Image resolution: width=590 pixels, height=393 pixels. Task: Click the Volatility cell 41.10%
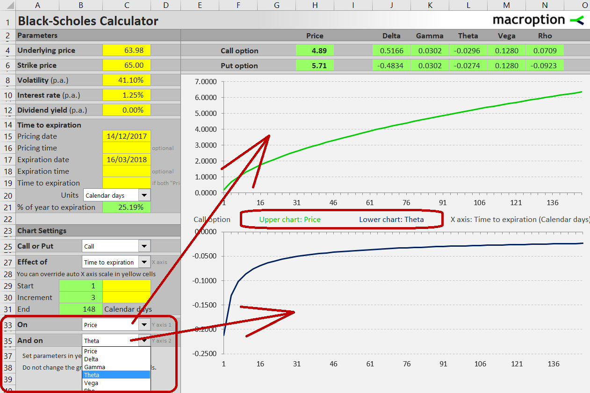coord(127,80)
